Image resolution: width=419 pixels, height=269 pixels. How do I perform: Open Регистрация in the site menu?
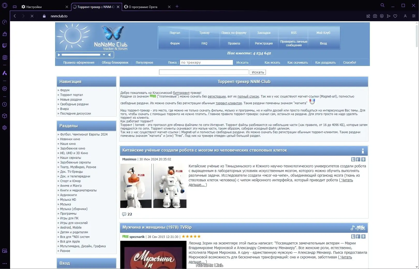(264, 43)
